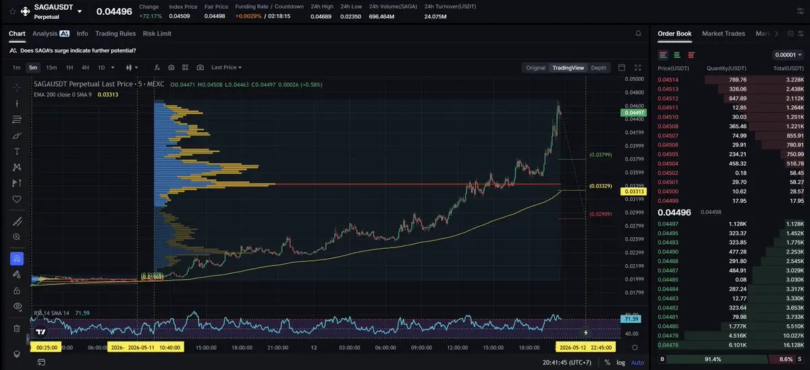
Task: Toggle the Auto scale
Action: [x=637, y=363]
